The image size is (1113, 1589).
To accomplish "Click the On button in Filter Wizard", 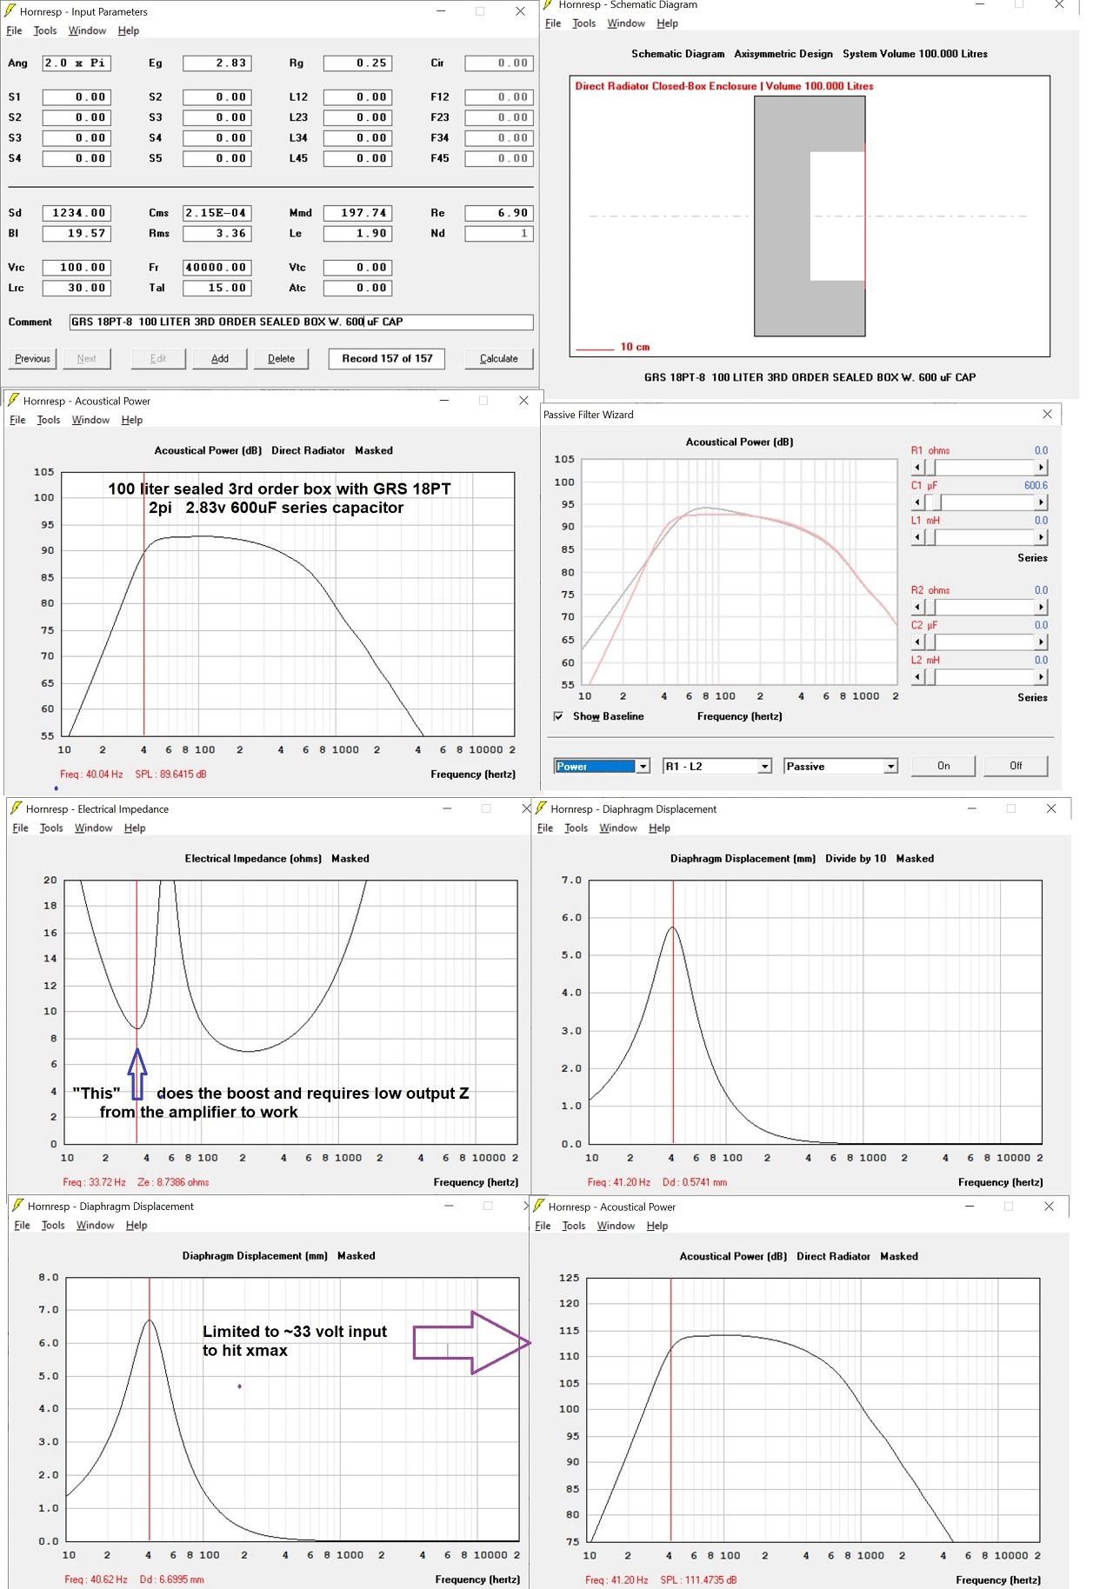I will tap(943, 766).
